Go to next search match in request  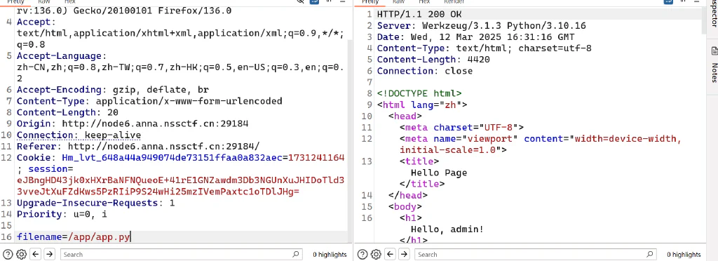[50, 254]
